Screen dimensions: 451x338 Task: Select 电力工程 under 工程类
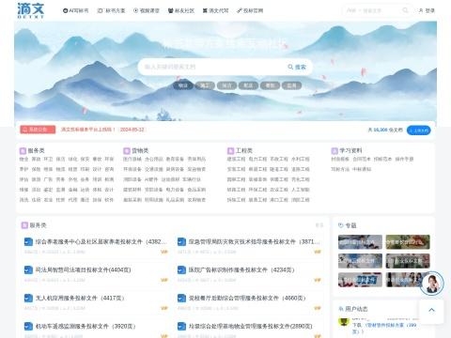(257, 160)
